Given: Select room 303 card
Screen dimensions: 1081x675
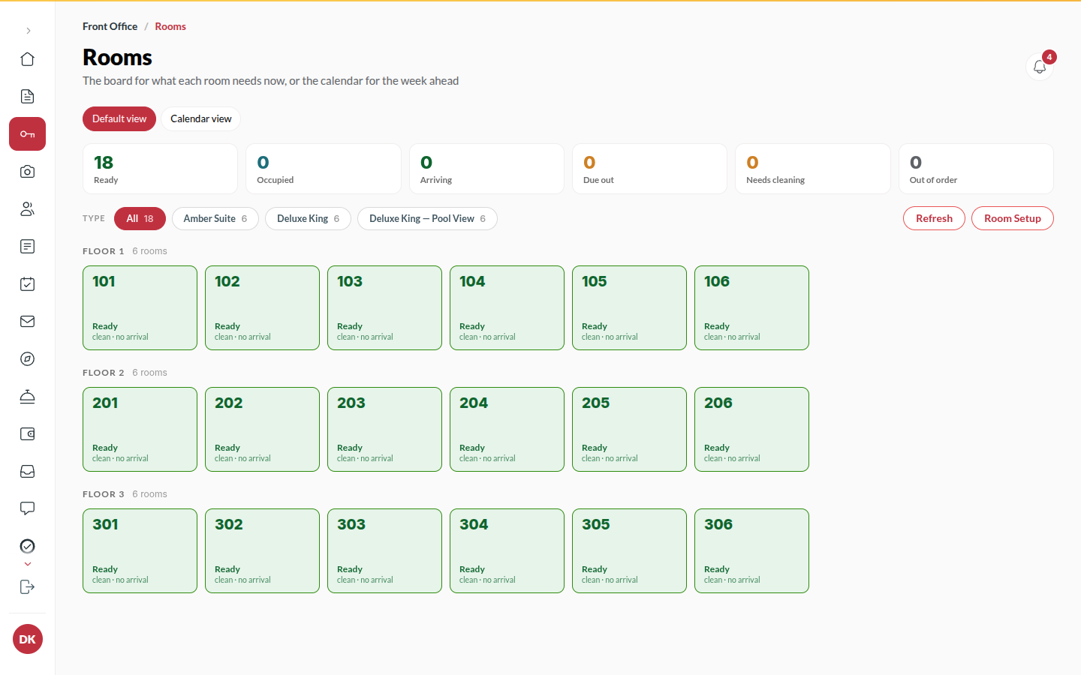Looking at the screenshot, I should (x=384, y=550).
